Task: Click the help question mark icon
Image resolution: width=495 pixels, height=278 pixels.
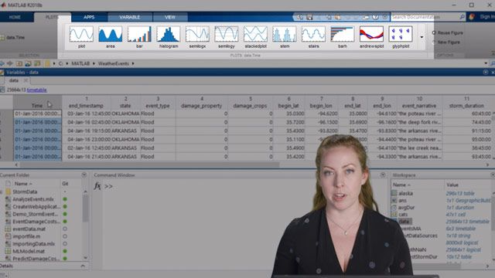Action: coord(375,17)
